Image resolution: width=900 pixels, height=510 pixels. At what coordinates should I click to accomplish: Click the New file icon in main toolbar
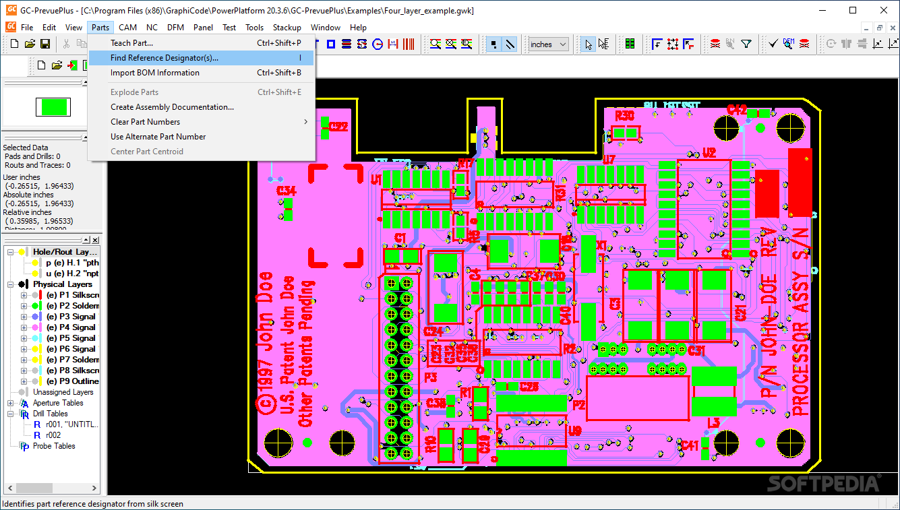coord(13,44)
